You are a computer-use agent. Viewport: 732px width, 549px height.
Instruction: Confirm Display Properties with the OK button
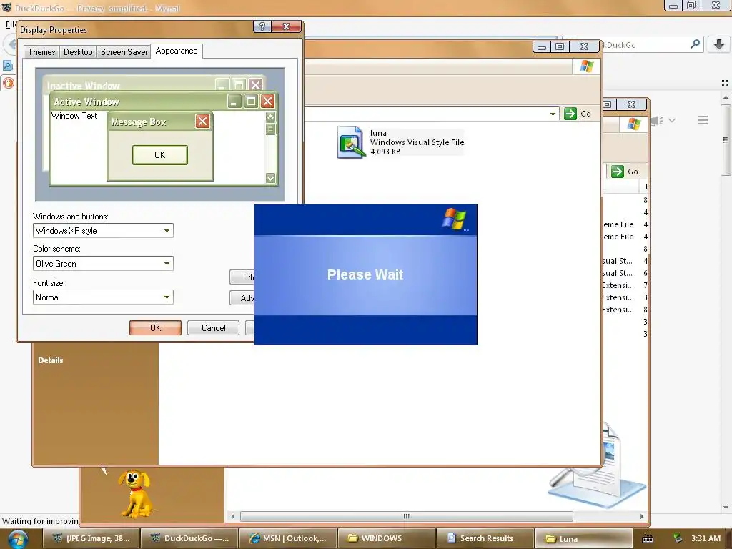coord(155,327)
